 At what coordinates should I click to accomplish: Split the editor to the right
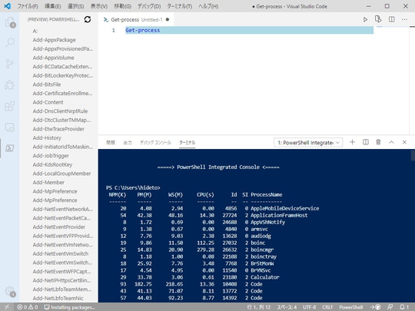click(391, 19)
